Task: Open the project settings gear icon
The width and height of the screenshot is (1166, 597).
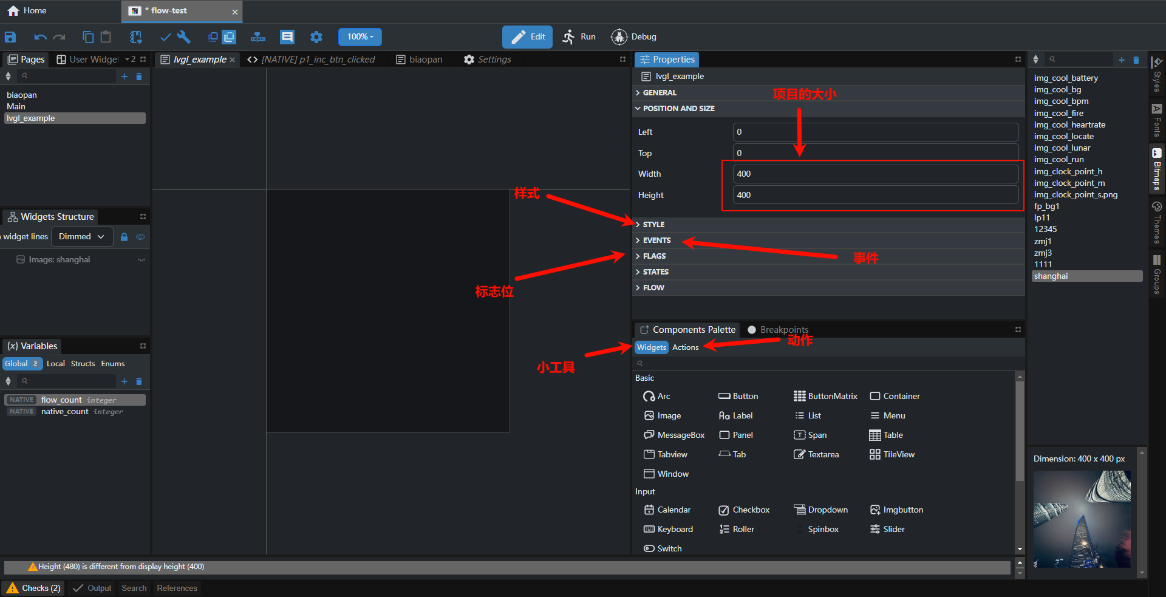Action: point(316,37)
